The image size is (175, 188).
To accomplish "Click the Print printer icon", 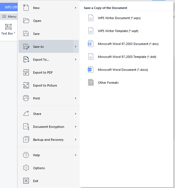I will (x=26, y=98).
